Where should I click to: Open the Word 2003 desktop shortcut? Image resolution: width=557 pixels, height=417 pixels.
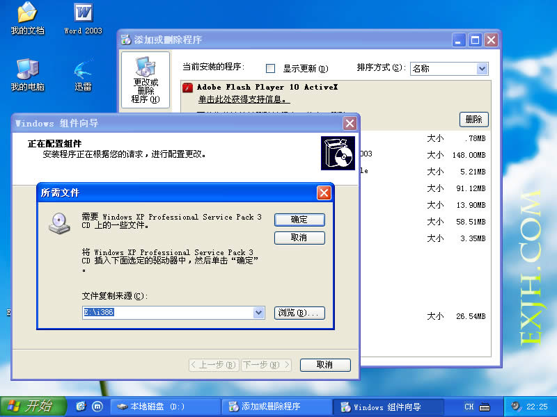83,19
